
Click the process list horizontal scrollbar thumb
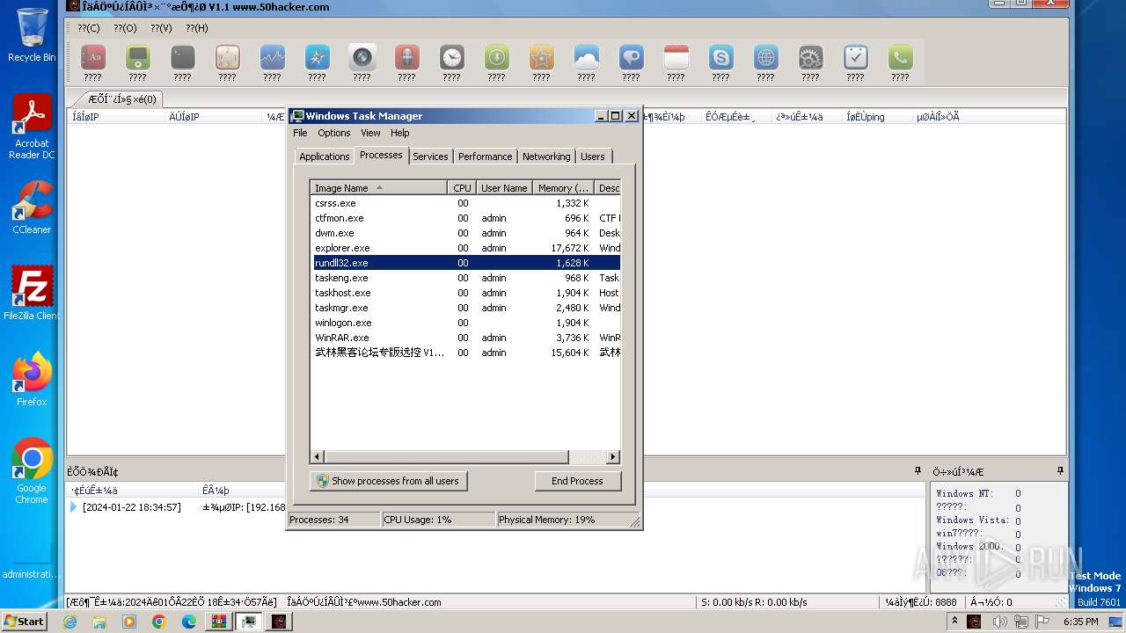[x=447, y=457]
